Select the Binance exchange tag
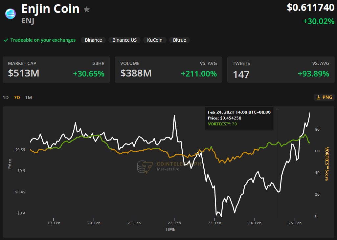The width and height of the screenshot is (337, 240). [93, 40]
